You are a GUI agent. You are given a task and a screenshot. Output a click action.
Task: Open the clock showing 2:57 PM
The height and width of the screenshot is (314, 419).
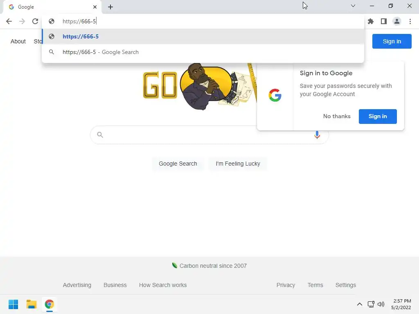[x=401, y=304]
